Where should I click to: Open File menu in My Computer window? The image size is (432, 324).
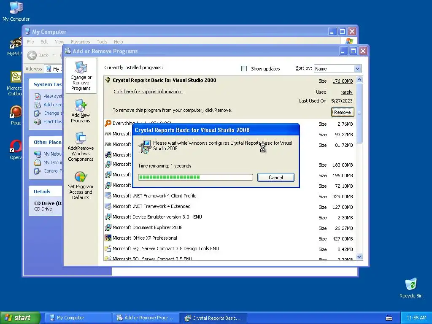(x=30, y=42)
